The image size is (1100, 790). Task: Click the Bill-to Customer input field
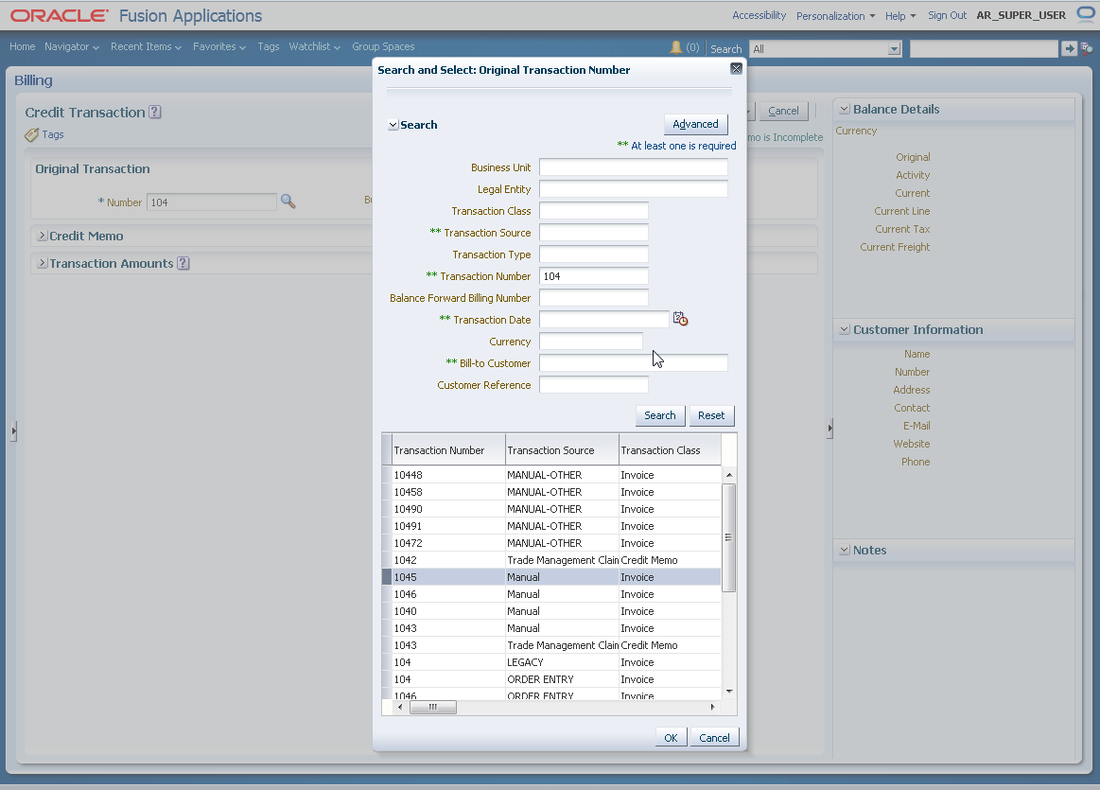633,362
